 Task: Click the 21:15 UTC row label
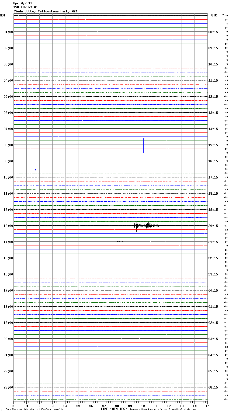tap(213, 242)
